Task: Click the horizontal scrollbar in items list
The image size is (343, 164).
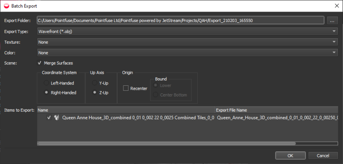Action: pos(166,143)
